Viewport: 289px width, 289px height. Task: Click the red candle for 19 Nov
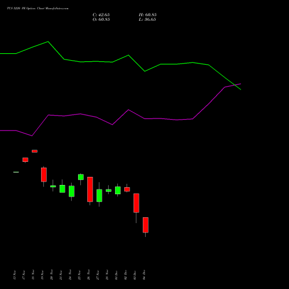point(44,175)
